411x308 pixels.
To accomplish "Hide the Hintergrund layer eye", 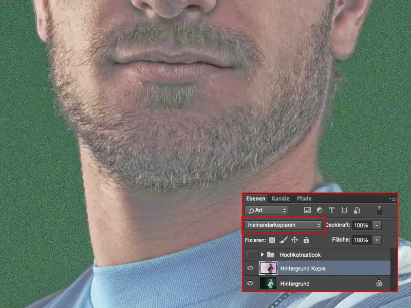I will [x=250, y=283].
